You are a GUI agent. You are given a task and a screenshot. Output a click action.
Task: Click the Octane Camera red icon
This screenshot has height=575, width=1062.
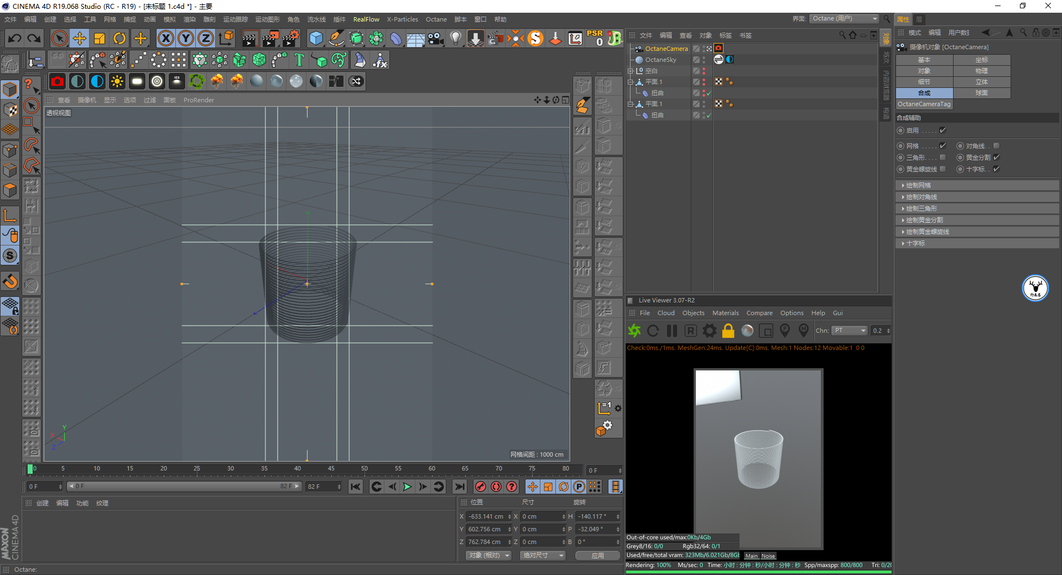point(58,82)
